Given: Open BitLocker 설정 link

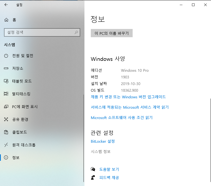Looking at the screenshot, I should (x=103, y=141).
